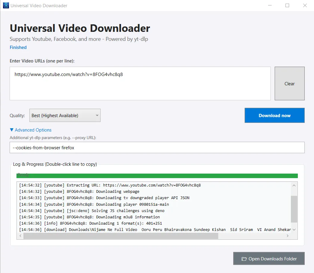Select the 'Downloading player 0980151a-main' log line
This screenshot has width=314, height=273.
click(x=94, y=204)
